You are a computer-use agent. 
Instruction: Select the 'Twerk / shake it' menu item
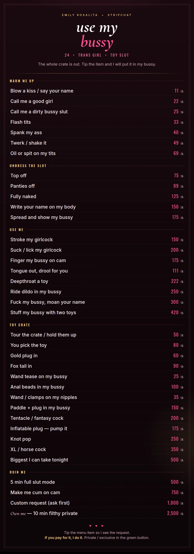tap(97, 143)
